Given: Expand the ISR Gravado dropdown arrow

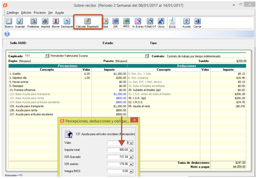Looking at the screenshot, I should point(131,157).
